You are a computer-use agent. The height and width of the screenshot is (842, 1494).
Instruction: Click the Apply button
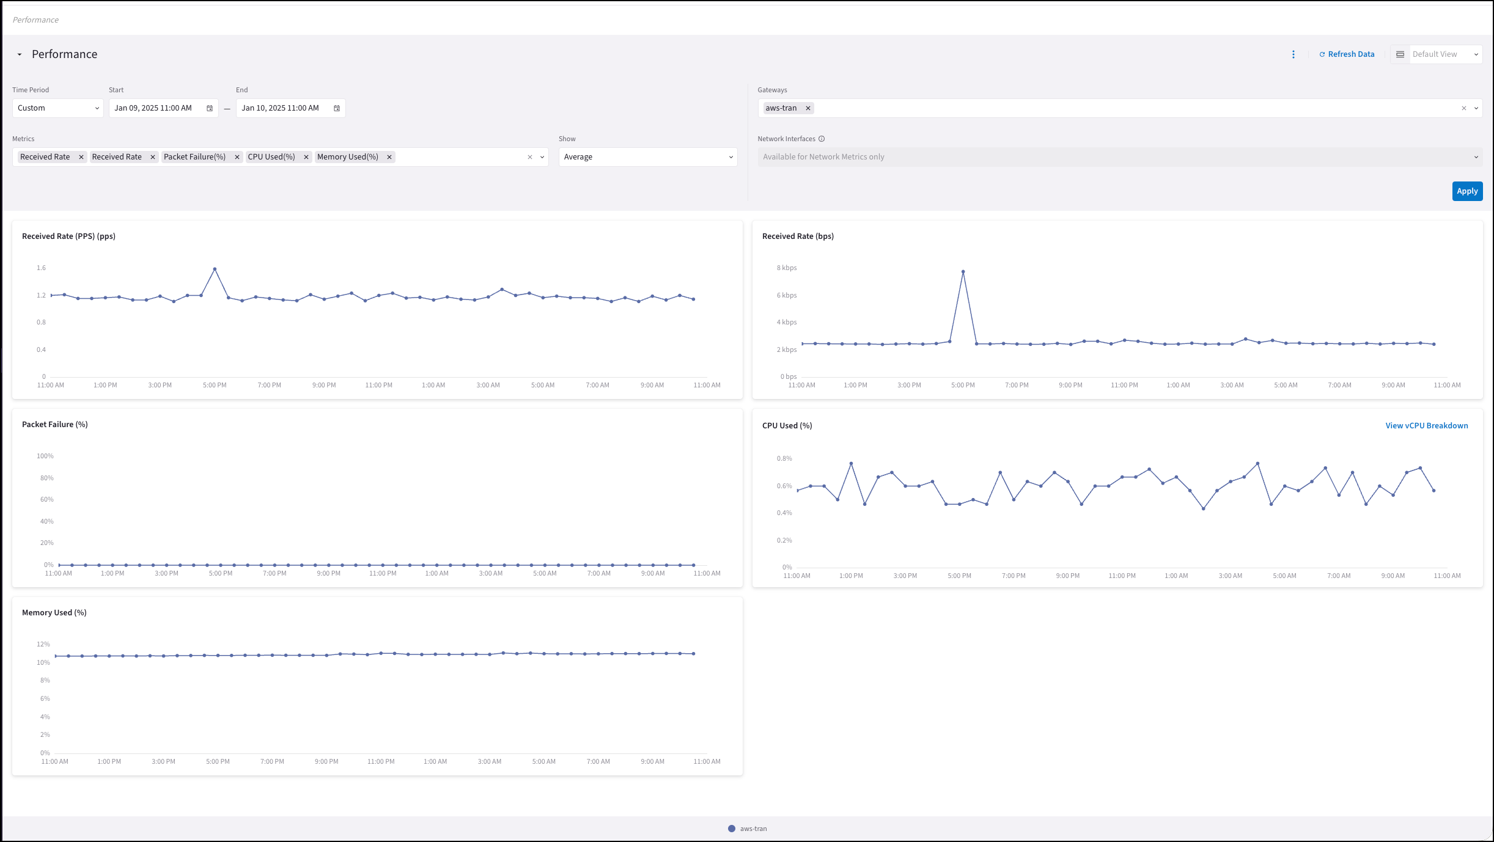click(1467, 191)
